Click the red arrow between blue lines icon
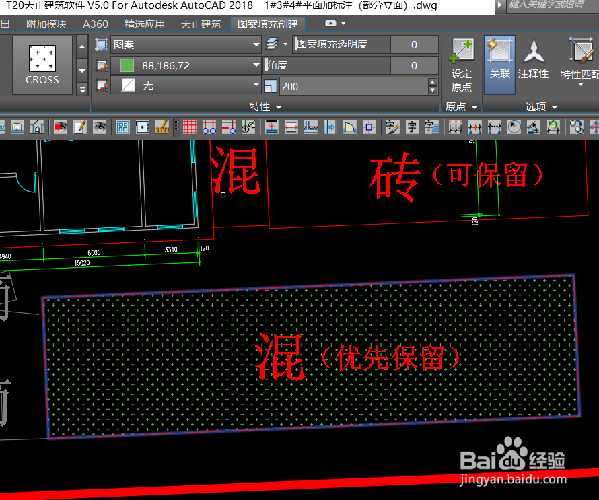Image resolution: width=599 pixels, height=500 pixels. [x=272, y=127]
